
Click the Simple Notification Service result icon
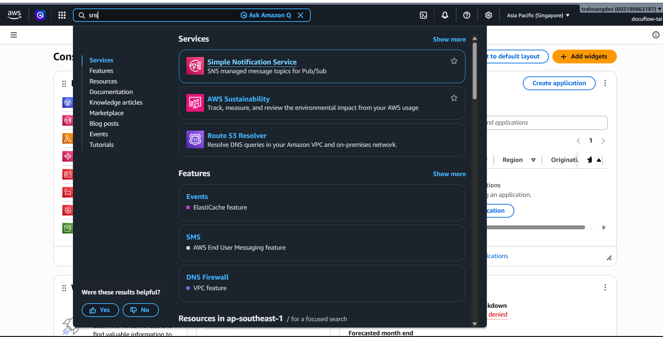(195, 66)
